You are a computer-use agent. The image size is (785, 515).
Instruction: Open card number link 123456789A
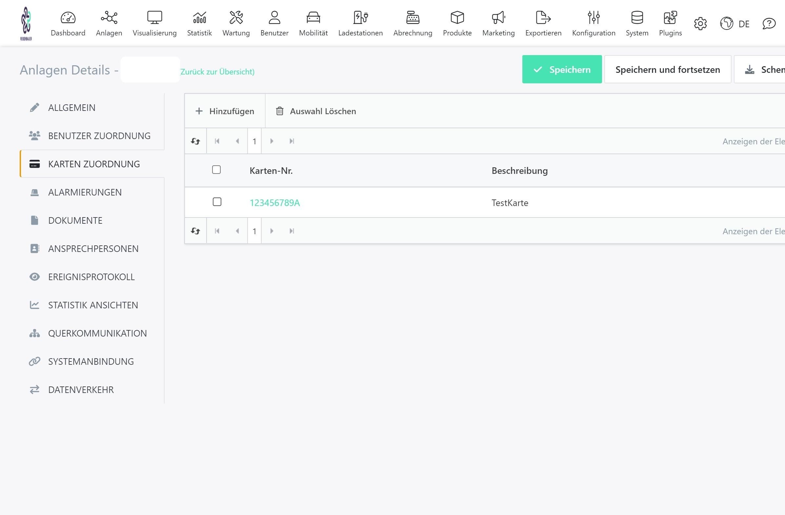[x=274, y=203]
